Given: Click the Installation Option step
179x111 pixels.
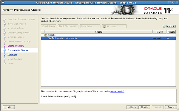Looking at the screenshot, I should 17,24.
